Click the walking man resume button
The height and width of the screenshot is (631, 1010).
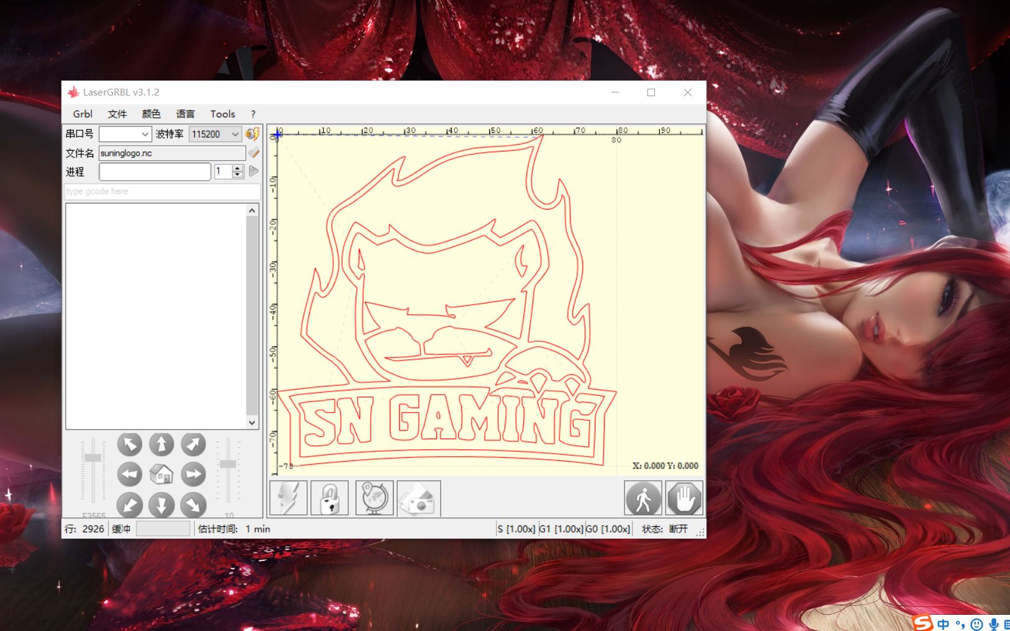coord(643,498)
